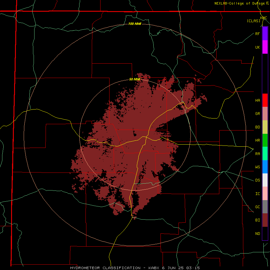Click the DS legend label

click(257, 180)
